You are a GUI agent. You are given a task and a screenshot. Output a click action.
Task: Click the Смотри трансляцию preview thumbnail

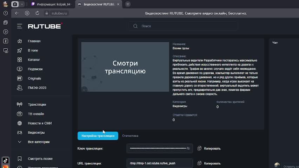click(125, 67)
